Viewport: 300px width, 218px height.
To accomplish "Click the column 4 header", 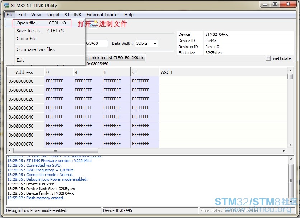I will point(87,72).
